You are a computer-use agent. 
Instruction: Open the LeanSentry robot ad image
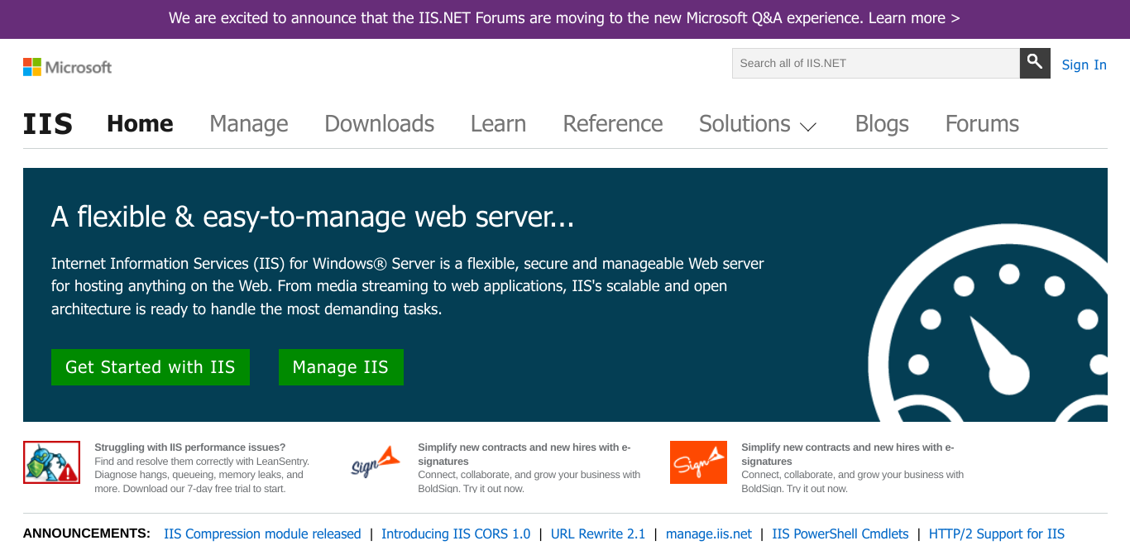51,462
